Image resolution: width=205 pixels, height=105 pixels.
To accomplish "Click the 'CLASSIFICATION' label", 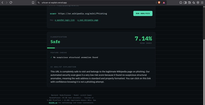I will 58,37.
